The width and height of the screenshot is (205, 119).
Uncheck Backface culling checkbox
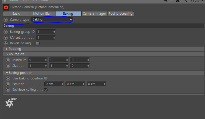[x=46, y=89]
